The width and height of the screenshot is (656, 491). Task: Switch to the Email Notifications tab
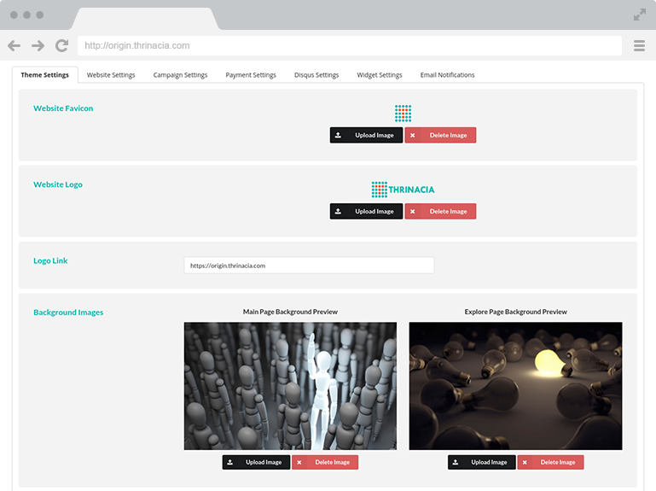(447, 75)
